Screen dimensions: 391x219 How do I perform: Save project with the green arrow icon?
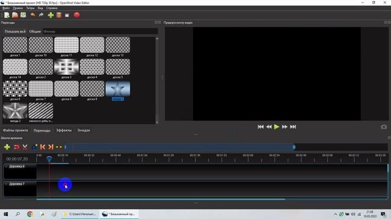tap(23, 15)
